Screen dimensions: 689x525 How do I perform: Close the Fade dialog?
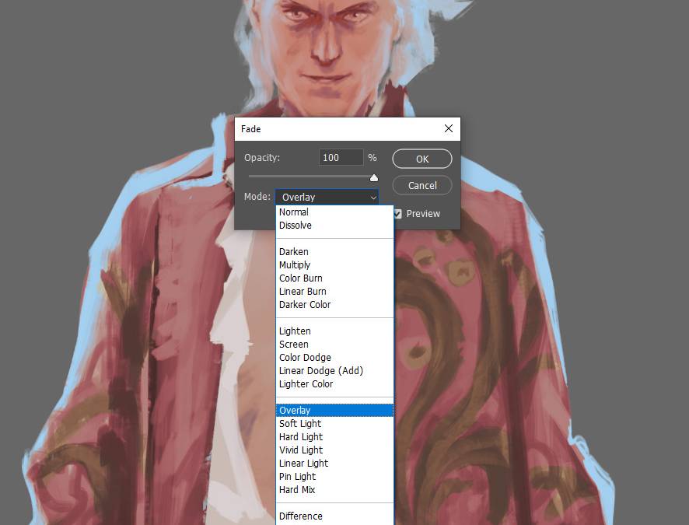(x=448, y=128)
